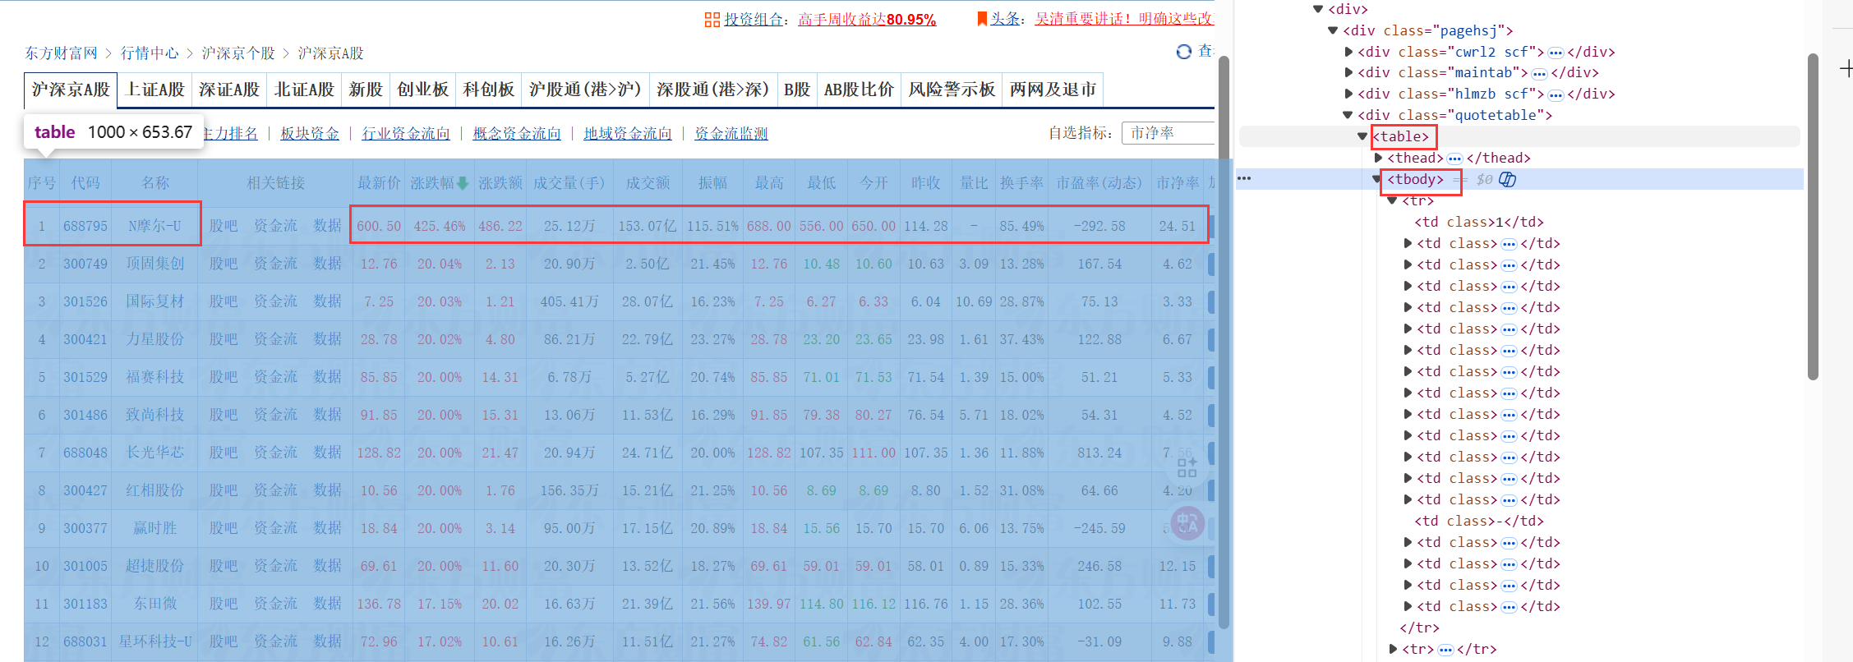Sort by 市盈率(动态) column header

tap(1099, 183)
